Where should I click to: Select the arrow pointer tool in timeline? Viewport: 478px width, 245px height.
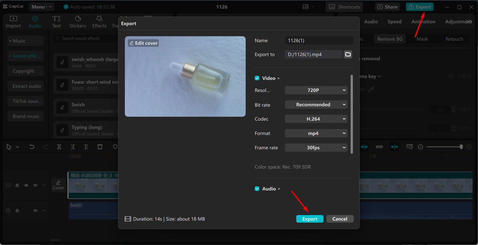click(9, 147)
